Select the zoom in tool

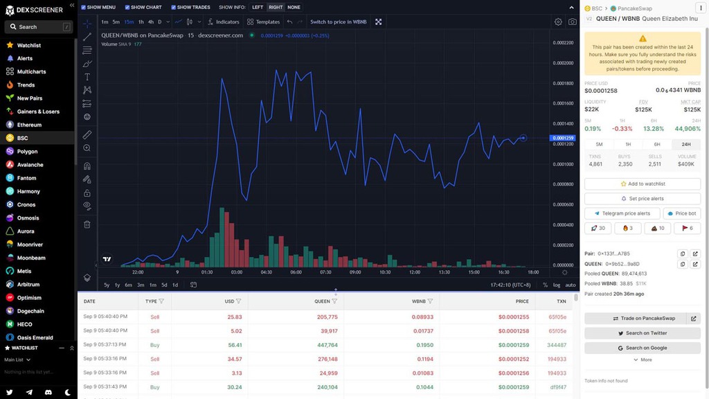pos(87,148)
